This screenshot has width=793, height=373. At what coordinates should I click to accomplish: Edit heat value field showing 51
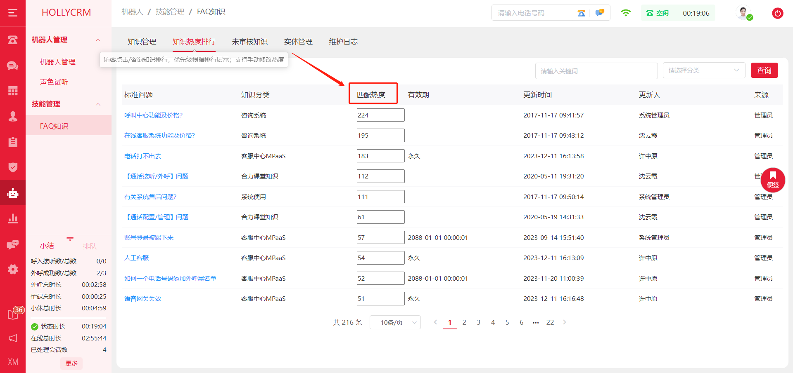[380, 299]
